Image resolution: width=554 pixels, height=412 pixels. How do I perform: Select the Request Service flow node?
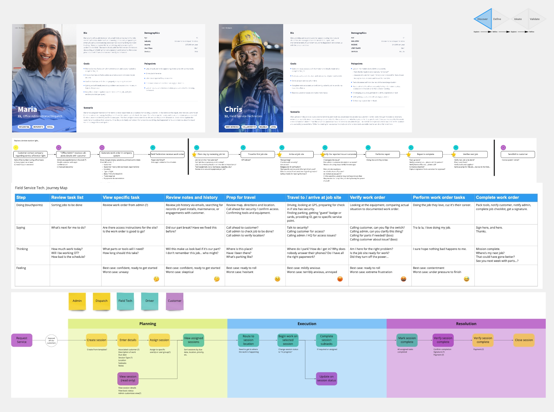point(22,340)
